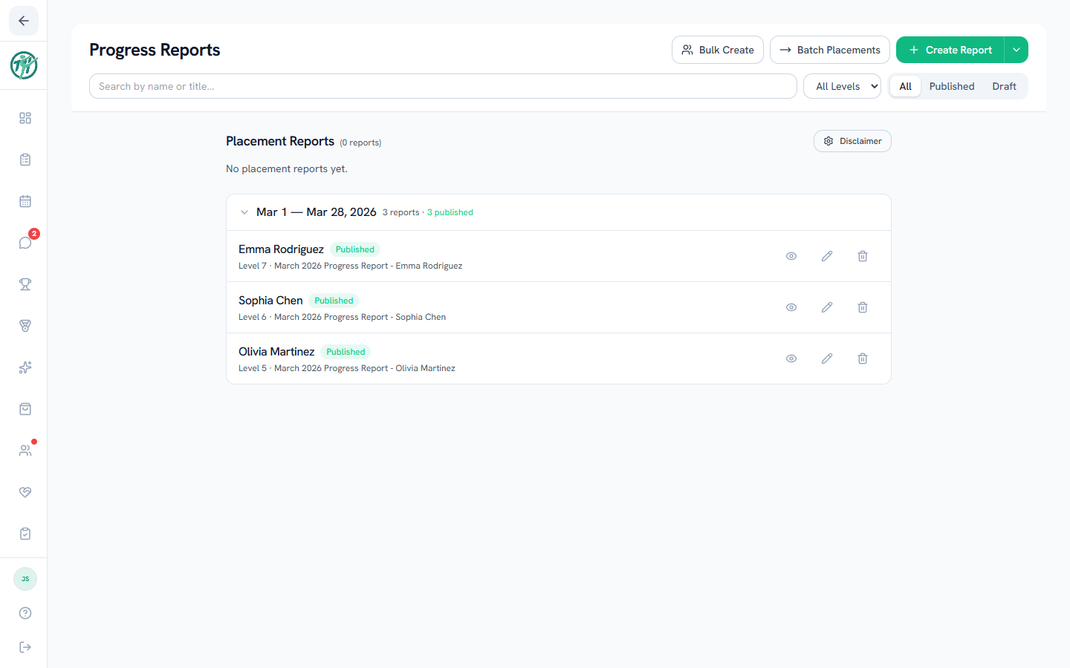1070x668 pixels.
Task: Click the Placement Reports heading
Action: point(280,141)
